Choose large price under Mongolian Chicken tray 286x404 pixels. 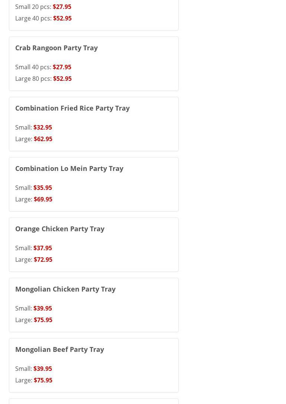click(x=43, y=320)
